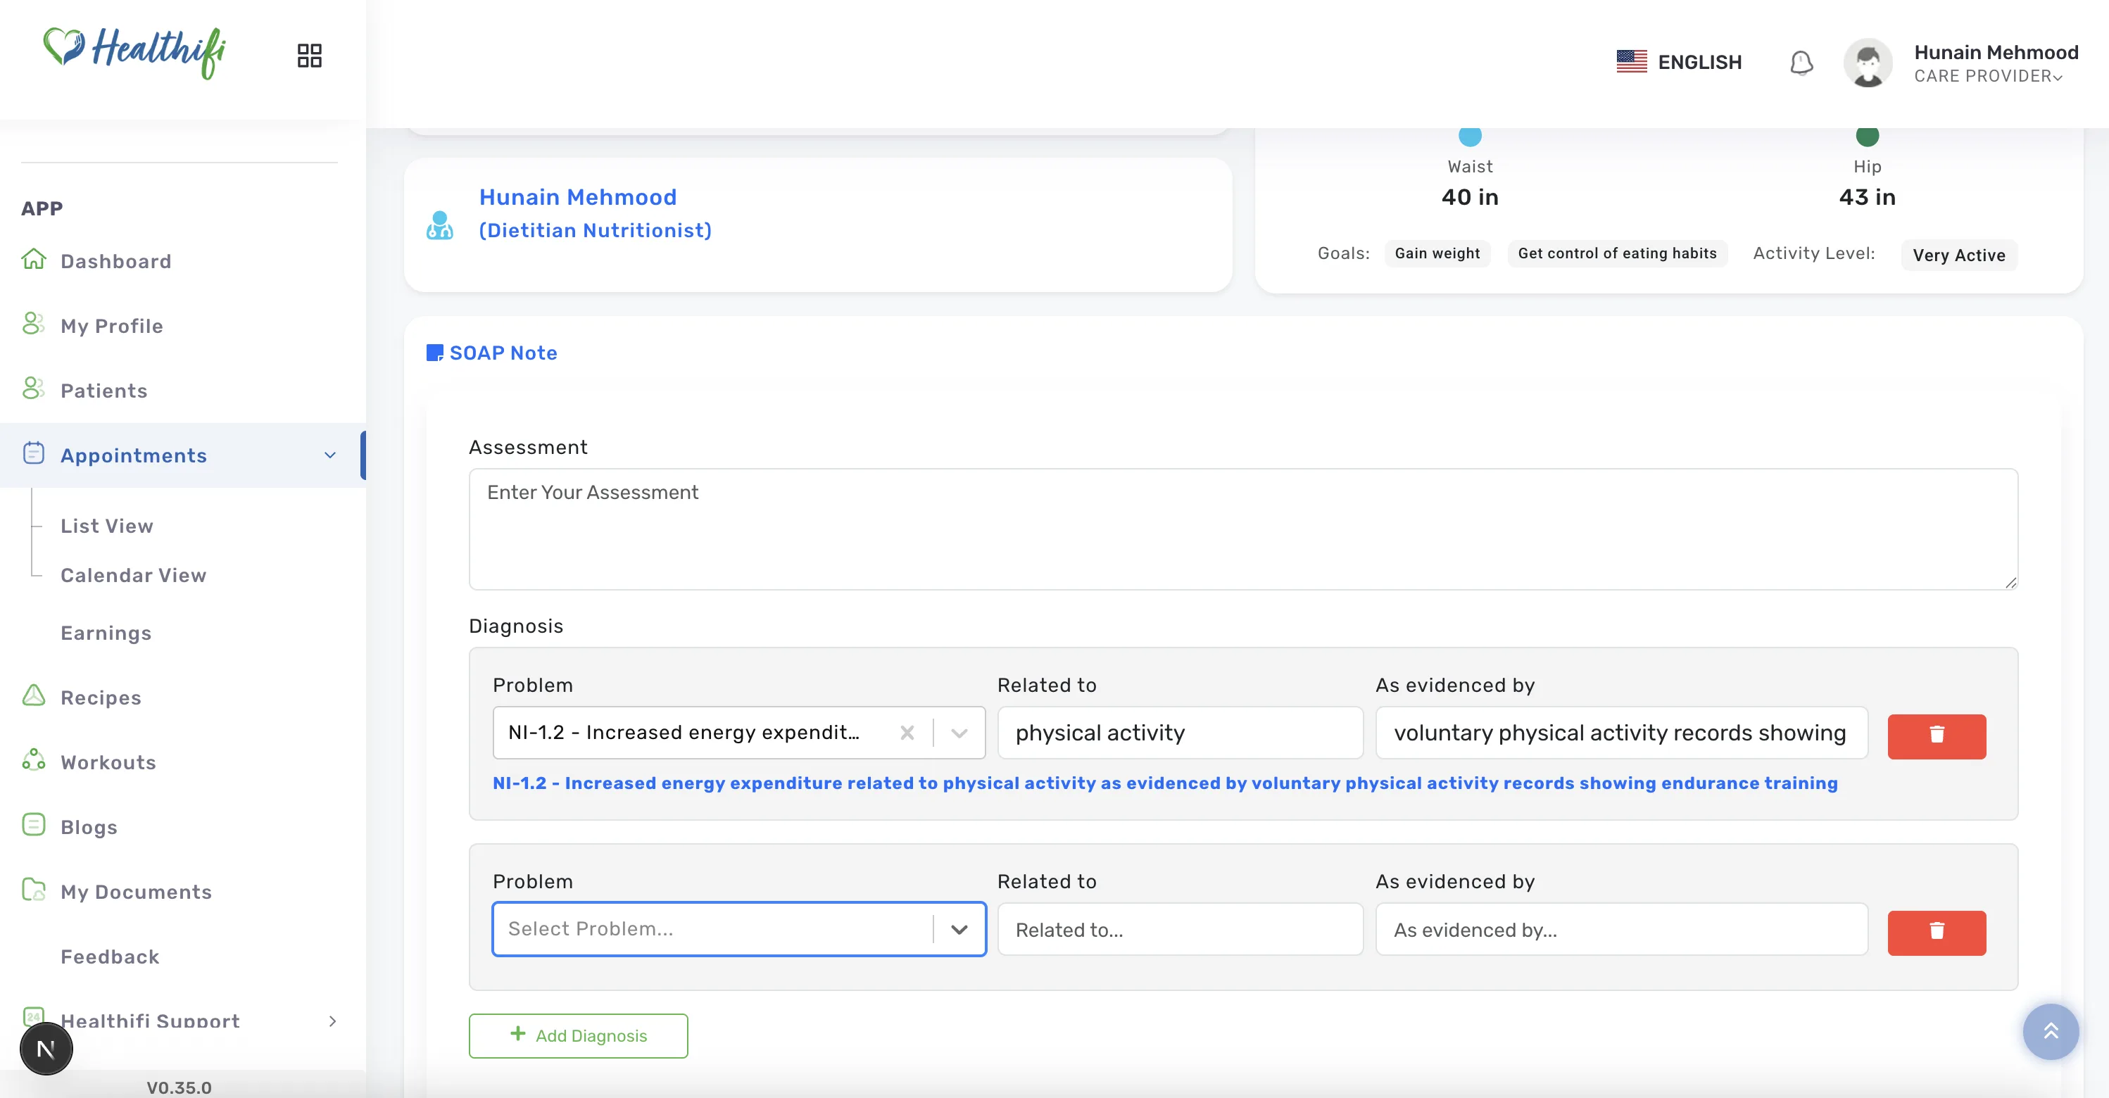Select Appointments in the sidebar
This screenshot has width=2109, height=1098.
click(x=134, y=455)
